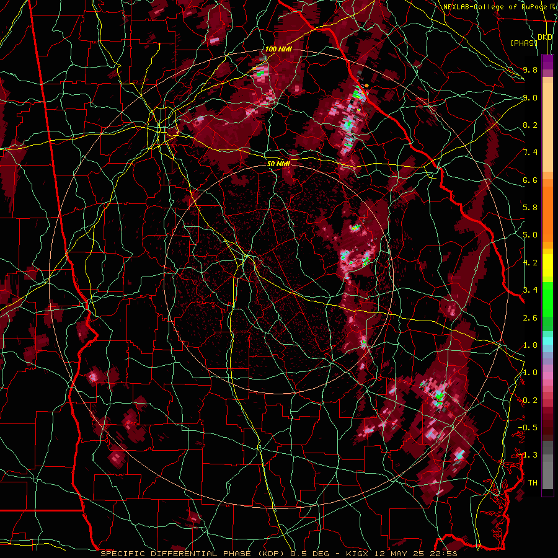The image size is (558, 558).
Task: Click the purple top segment of the color bar
Action: coord(547,62)
